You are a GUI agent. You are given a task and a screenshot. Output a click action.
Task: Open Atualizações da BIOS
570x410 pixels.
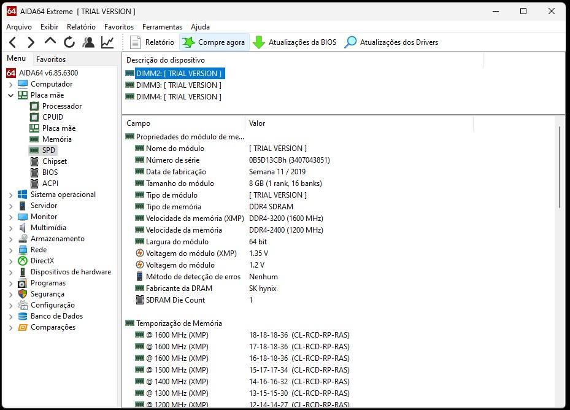tap(295, 42)
